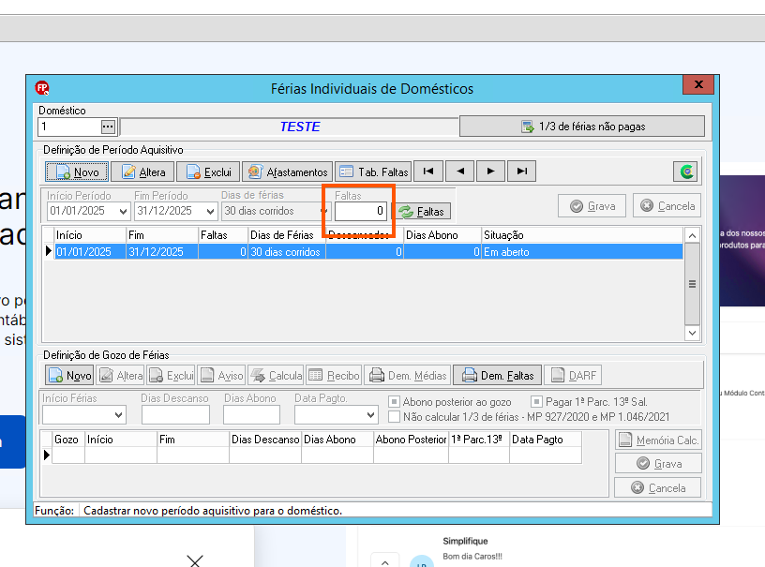Open Dem. Médias report
This screenshot has width=765, height=567.
408,375
